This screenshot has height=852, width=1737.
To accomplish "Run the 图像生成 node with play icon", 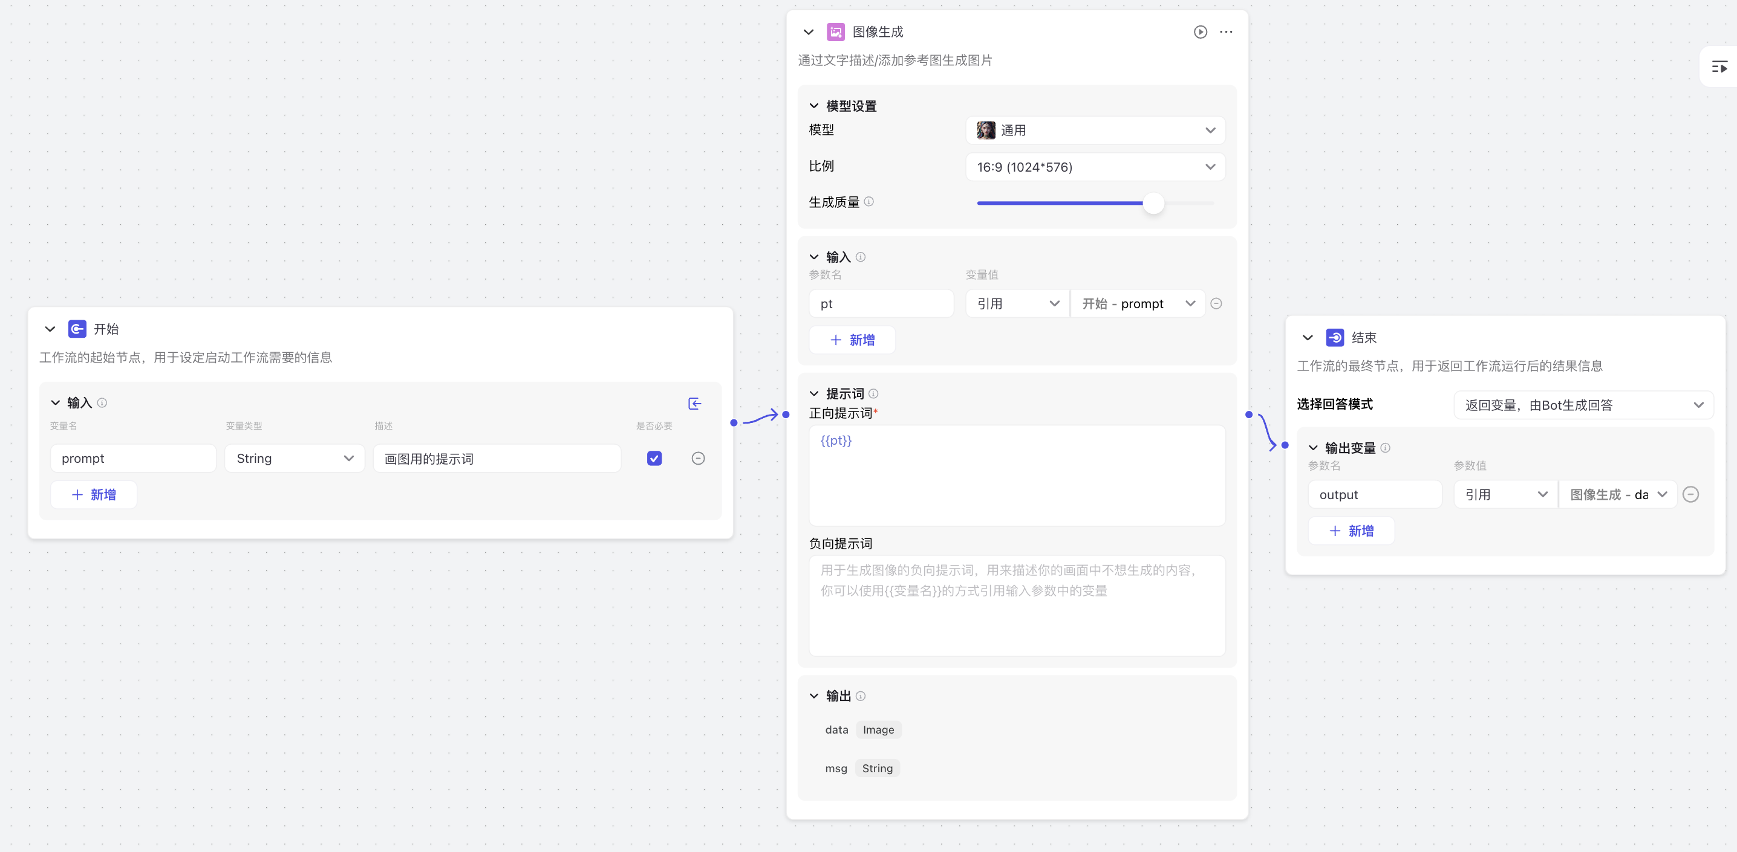I will [x=1201, y=31].
